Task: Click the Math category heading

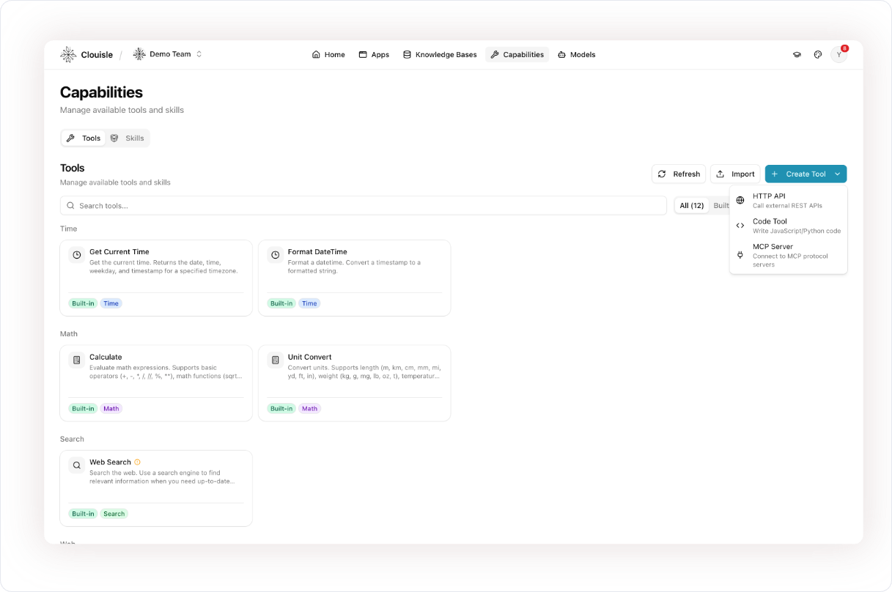Action: coord(69,334)
